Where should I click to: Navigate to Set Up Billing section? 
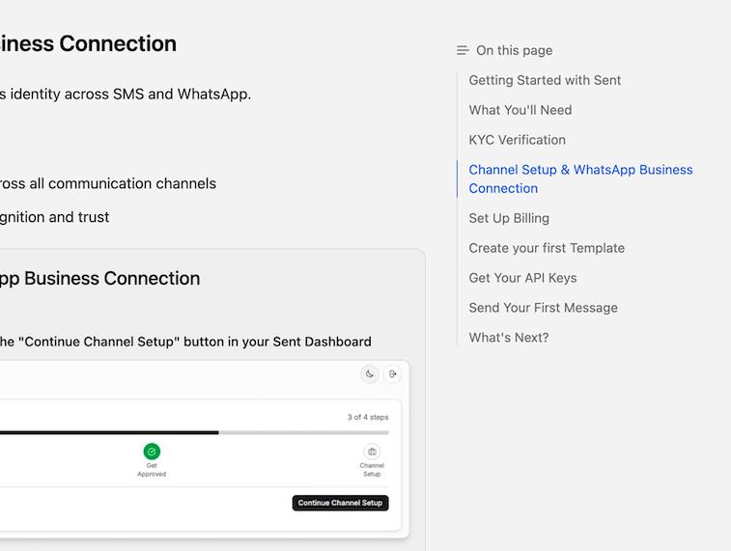[x=509, y=218]
